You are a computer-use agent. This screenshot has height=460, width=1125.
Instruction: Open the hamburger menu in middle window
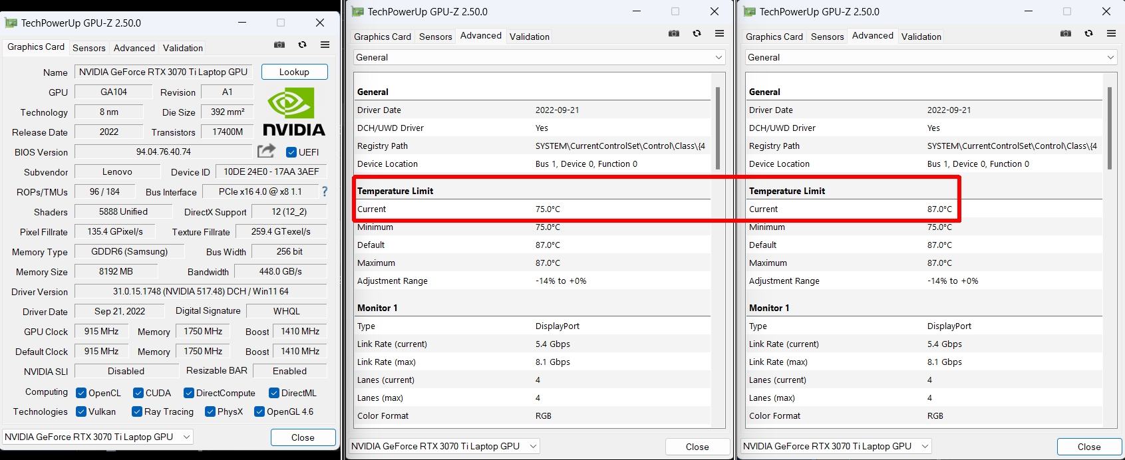coord(719,33)
